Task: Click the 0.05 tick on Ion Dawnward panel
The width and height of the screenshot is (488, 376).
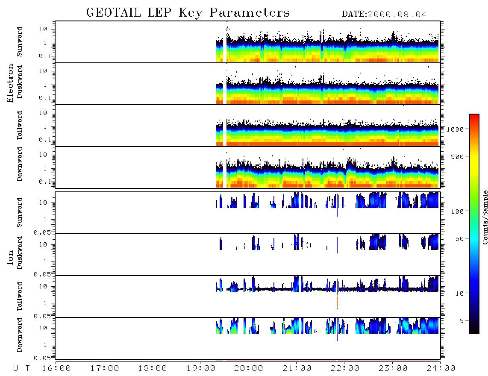Action: pos(42,358)
